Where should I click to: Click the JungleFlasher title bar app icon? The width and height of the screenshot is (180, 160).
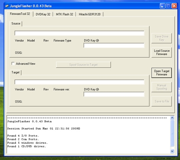(x=7, y=6)
